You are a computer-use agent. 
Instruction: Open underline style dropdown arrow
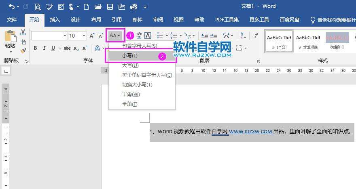(x=60, y=48)
